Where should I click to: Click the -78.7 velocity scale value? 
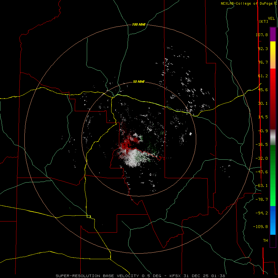click(x=262, y=200)
